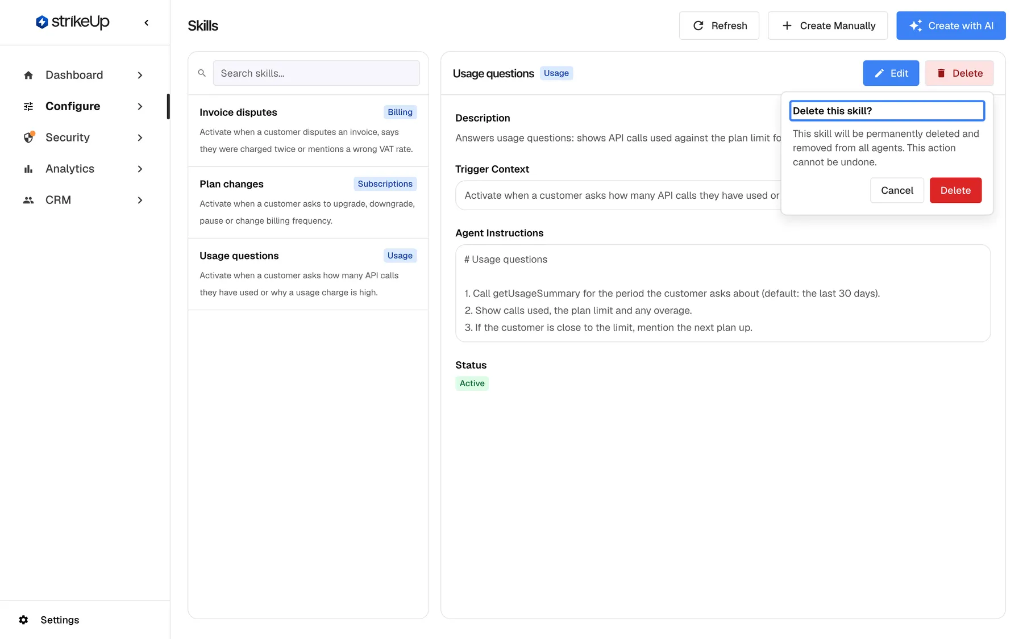
Task: Click the Trigger Context text box
Action: coord(618,195)
